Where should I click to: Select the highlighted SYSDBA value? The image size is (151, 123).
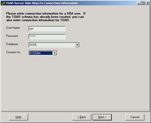pyautogui.click(x=41, y=53)
